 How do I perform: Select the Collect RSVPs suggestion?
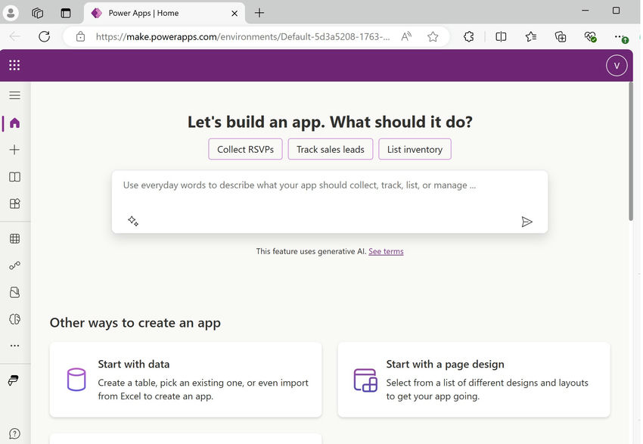[246, 149]
